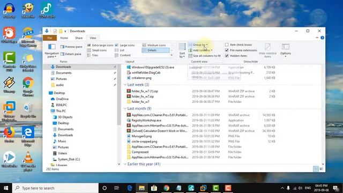The height and width of the screenshot is (193, 343).
Task: Open pinned Documents in Quick access
Action: pyautogui.click(x=63, y=73)
